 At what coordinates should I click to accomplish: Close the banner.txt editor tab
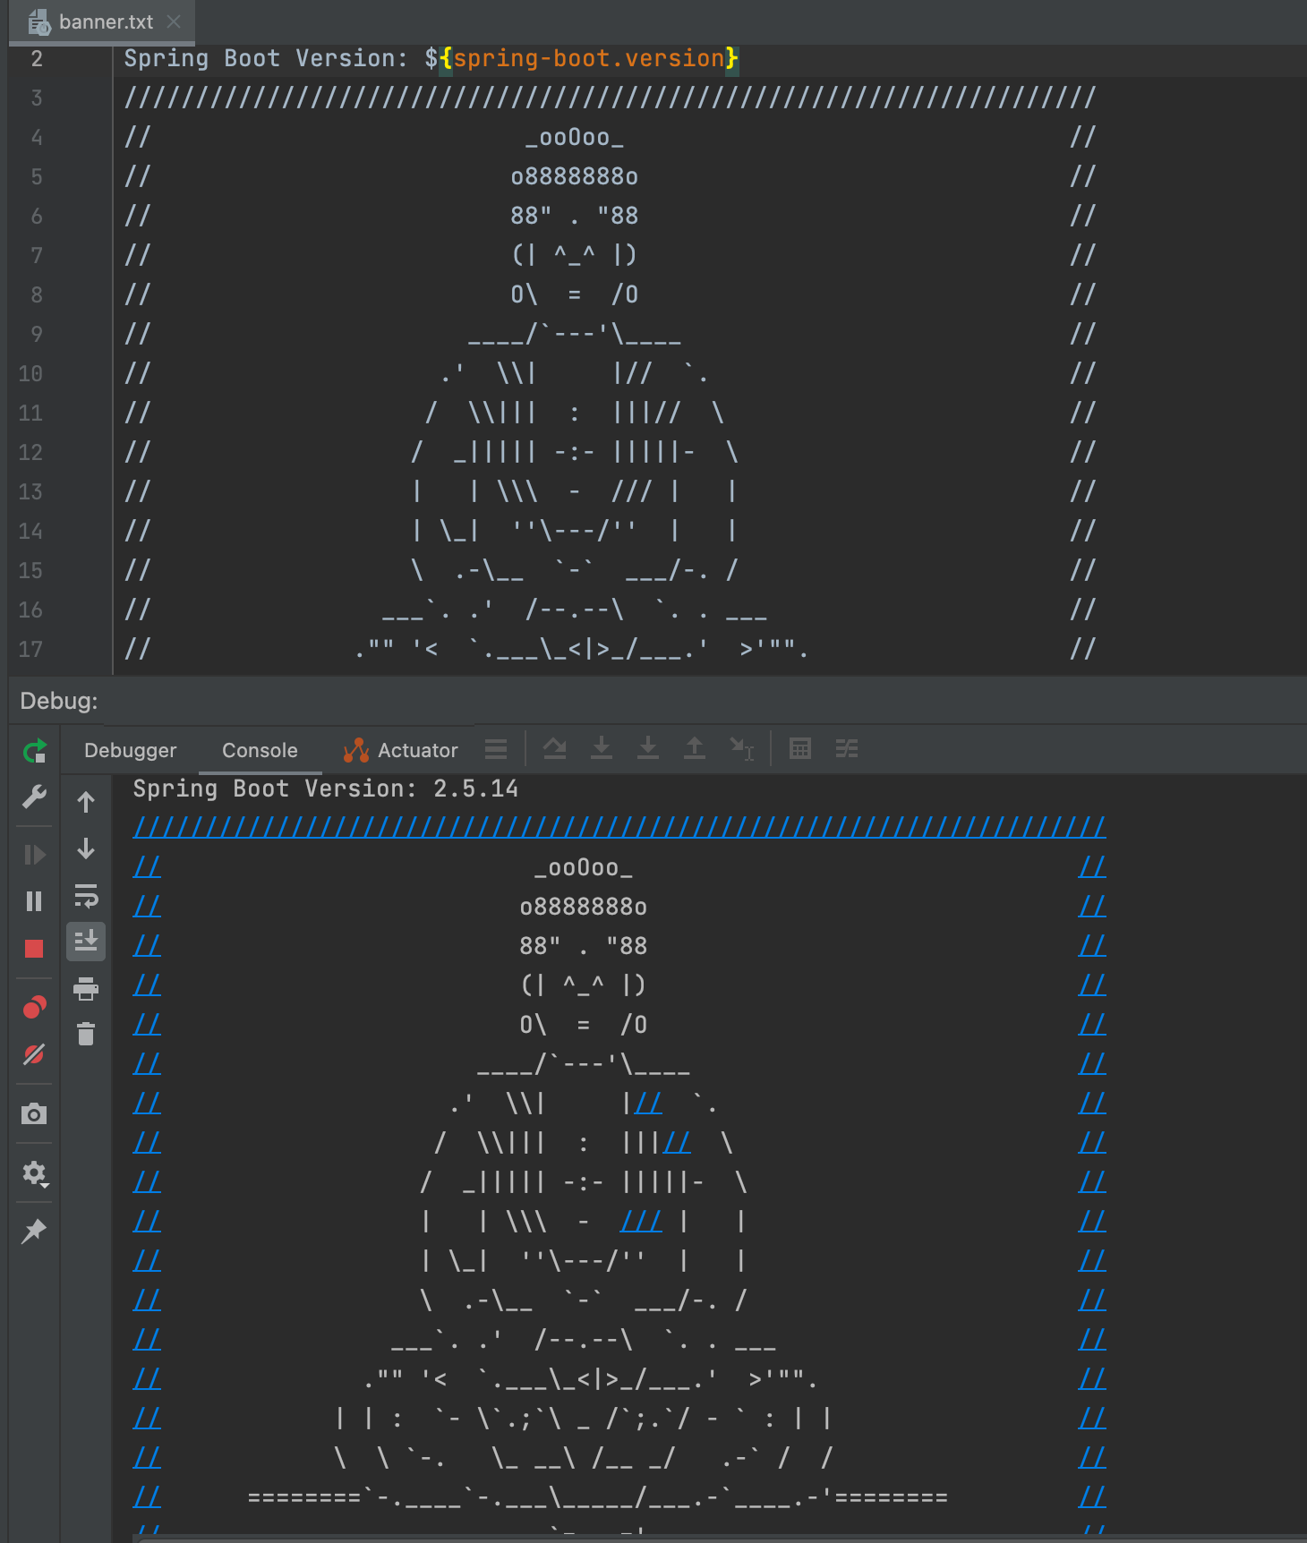point(174,21)
